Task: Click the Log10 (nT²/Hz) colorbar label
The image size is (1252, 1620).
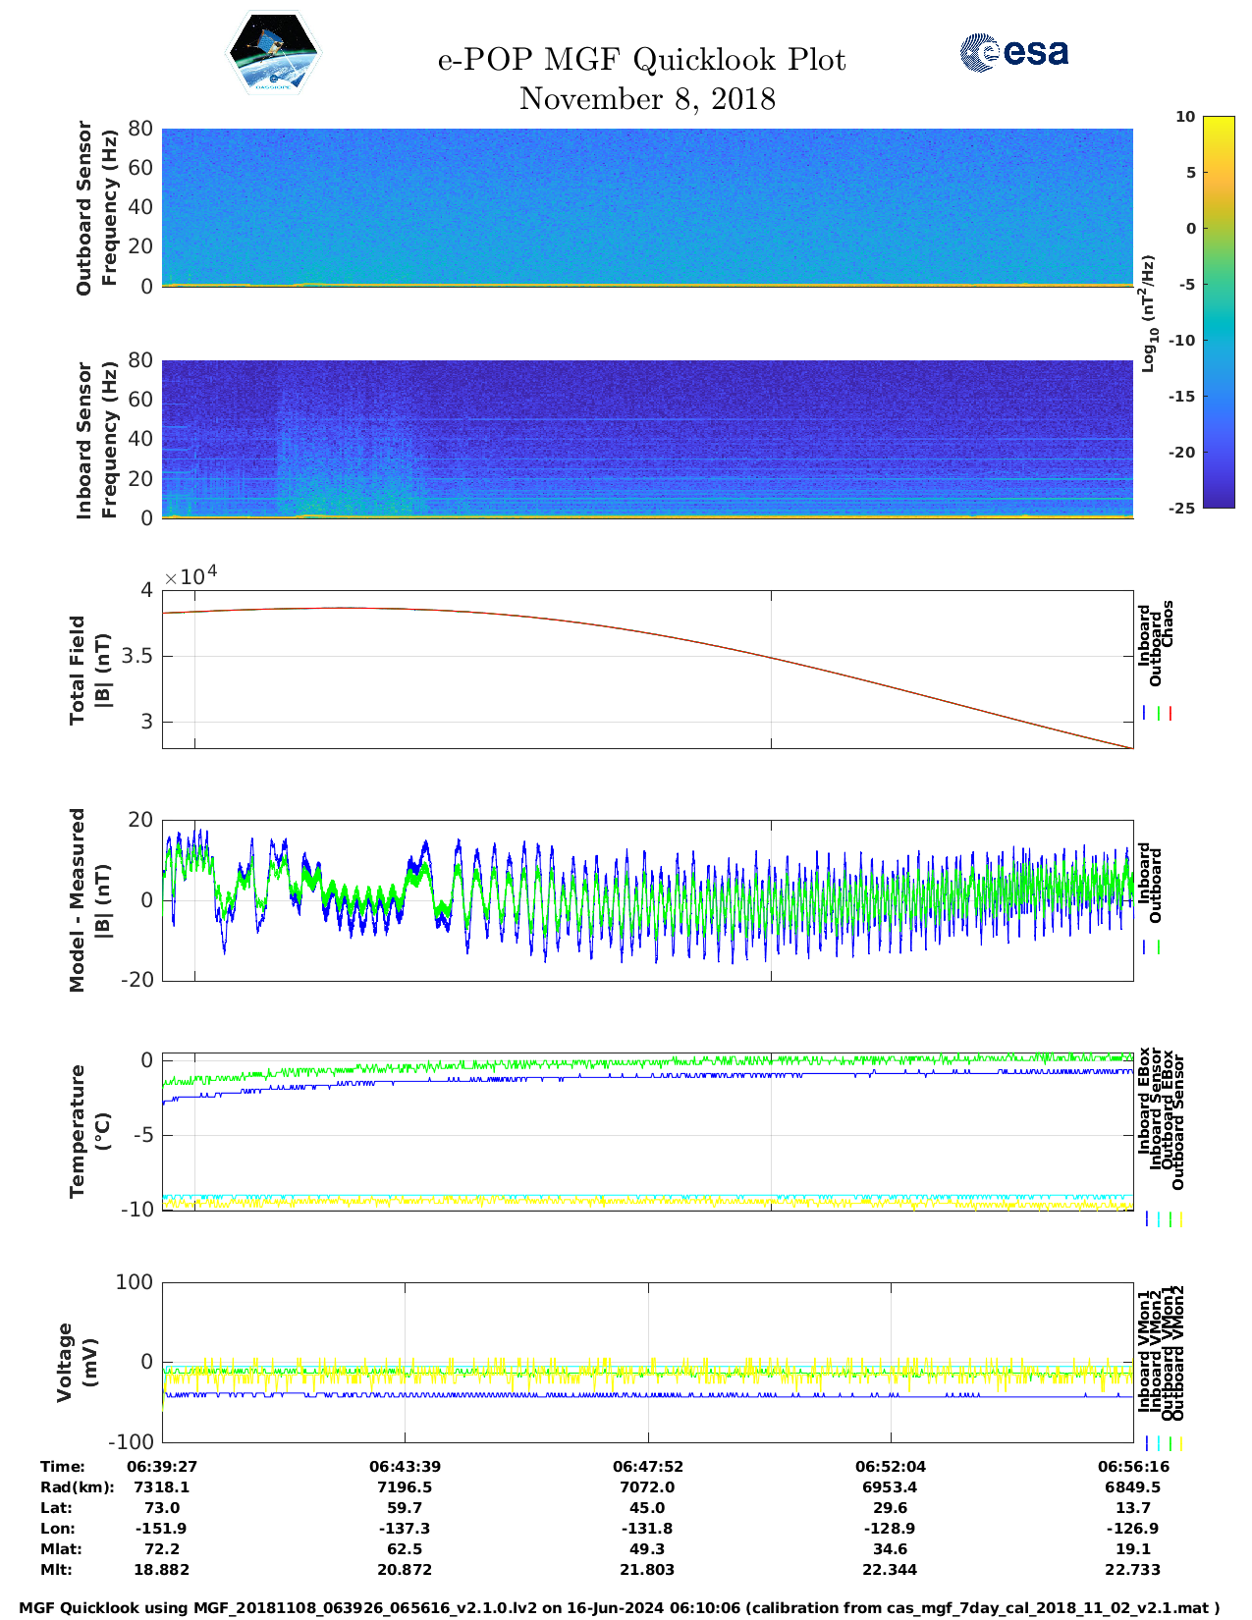Action: tap(1148, 313)
